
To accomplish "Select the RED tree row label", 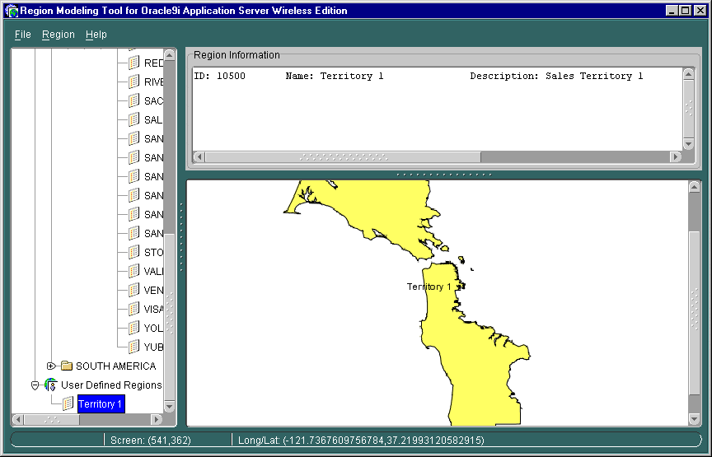I will tap(153, 63).
